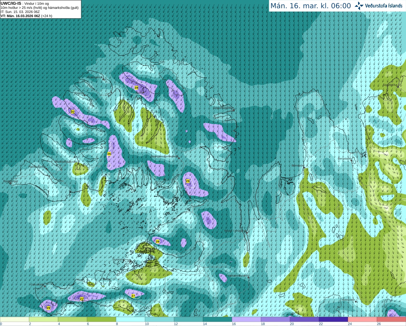Select the 18–20 m/s purple swatch

pos(275,319)
